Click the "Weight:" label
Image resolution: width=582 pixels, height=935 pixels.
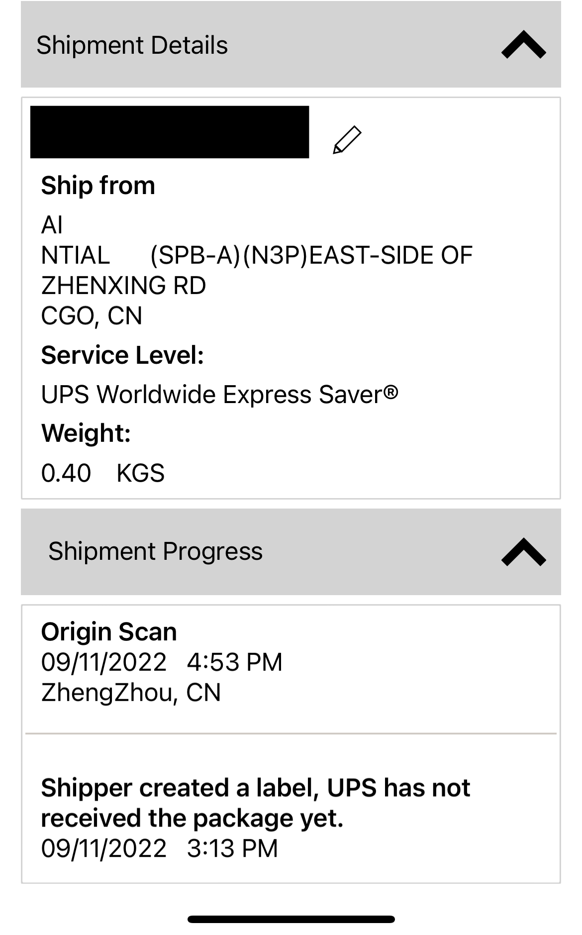(x=86, y=433)
